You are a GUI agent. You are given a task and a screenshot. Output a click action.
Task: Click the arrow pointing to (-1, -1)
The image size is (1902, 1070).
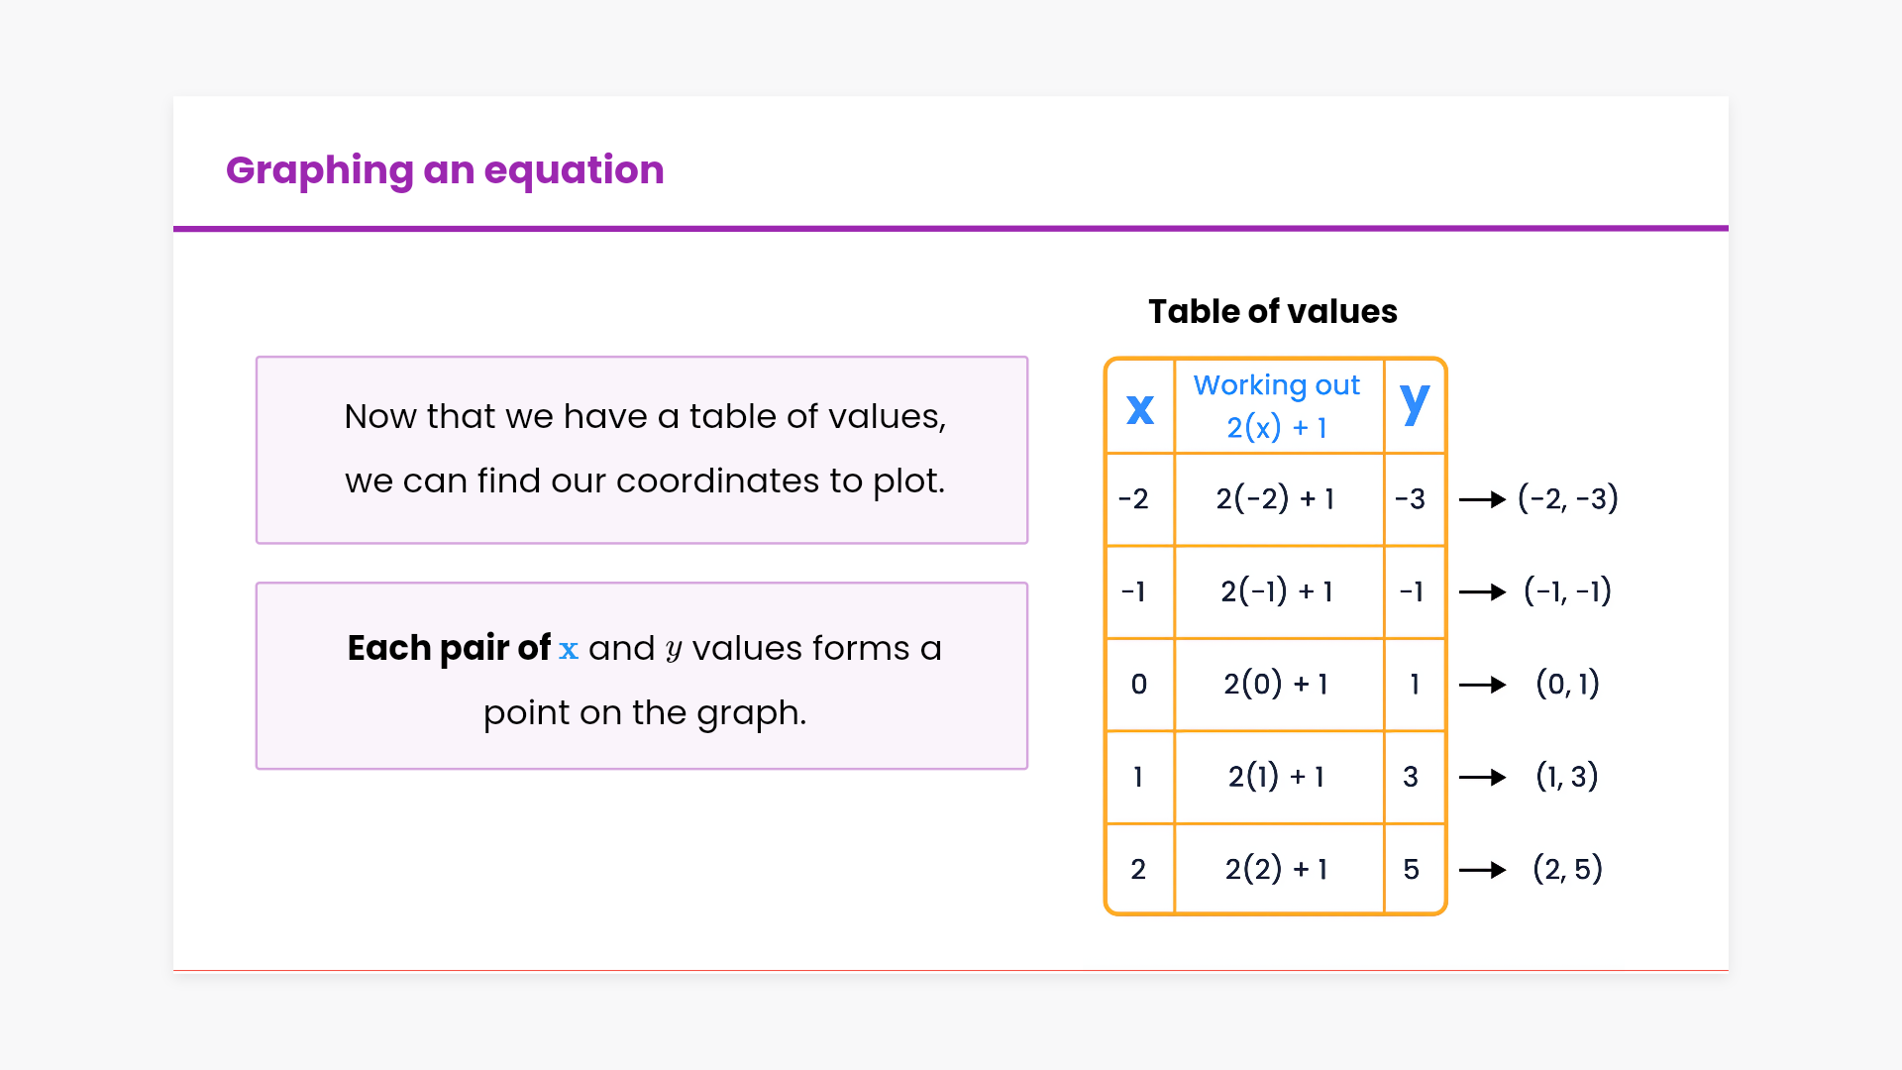[1482, 592]
